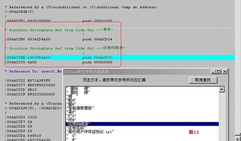Viewport: 241px width, 141px height.
Task: Click the line :004ACCD7 5A
Action: tap(19, 122)
